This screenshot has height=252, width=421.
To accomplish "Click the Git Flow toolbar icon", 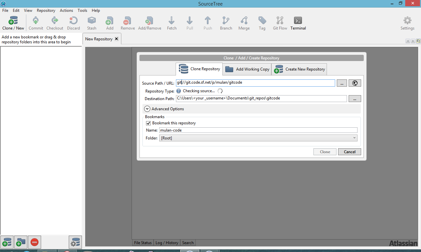I will click(280, 23).
